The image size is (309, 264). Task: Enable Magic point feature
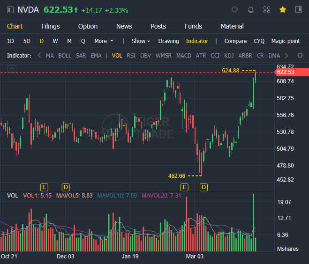point(286,41)
